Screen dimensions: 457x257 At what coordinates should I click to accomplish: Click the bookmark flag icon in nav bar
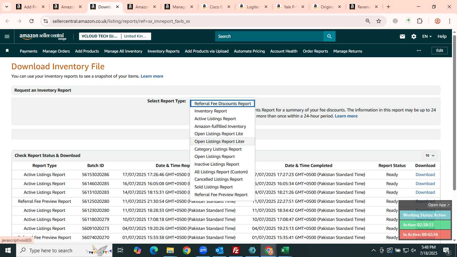coord(7,51)
